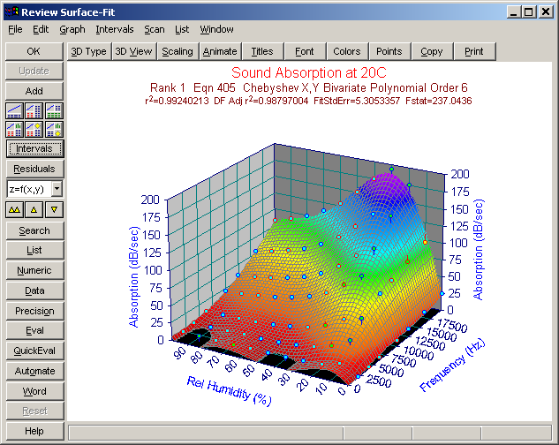This screenshot has height=445, width=559.
Task: Click the List button in the sidebar
Action: point(34,251)
